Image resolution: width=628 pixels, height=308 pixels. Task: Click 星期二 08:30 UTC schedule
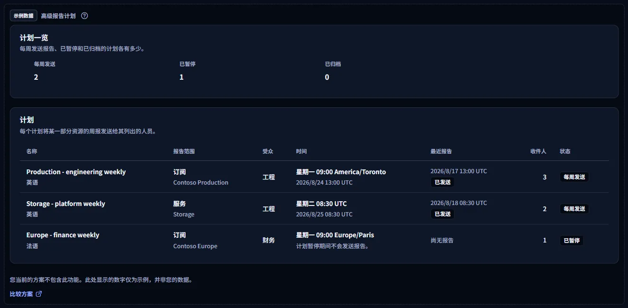[321, 204]
